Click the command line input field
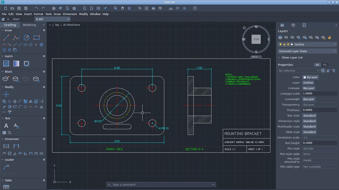The image size is (339, 190). [x=161, y=184]
